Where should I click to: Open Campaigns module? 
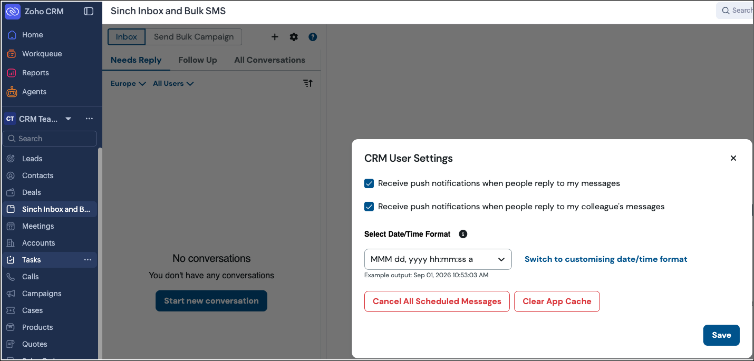tap(42, 294)
